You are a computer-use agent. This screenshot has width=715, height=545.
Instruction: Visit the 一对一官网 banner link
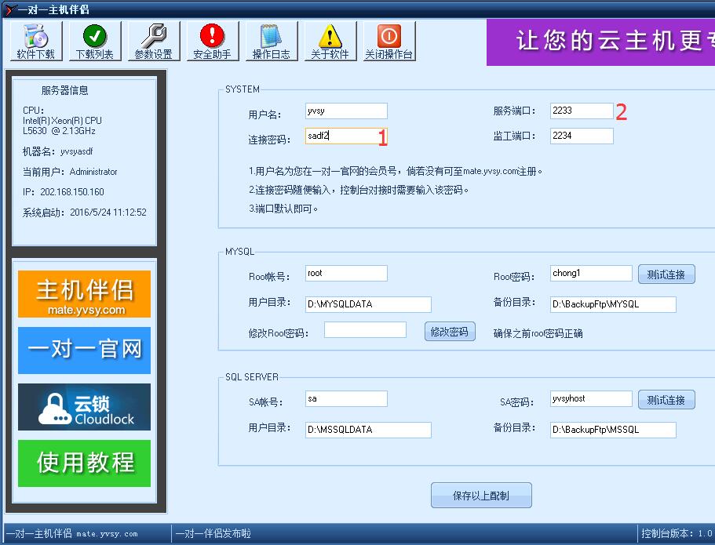pos(84,351)
